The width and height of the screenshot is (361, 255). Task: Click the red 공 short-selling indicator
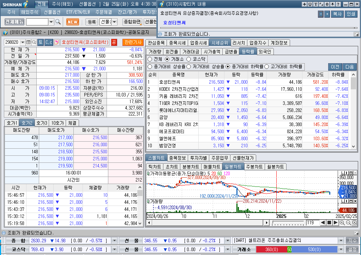coord(114,42)
